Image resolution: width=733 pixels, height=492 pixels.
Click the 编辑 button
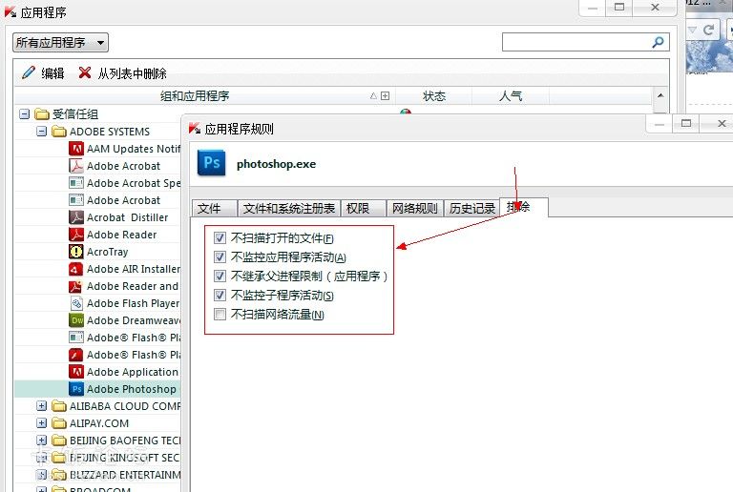click(x=43, y=72)
